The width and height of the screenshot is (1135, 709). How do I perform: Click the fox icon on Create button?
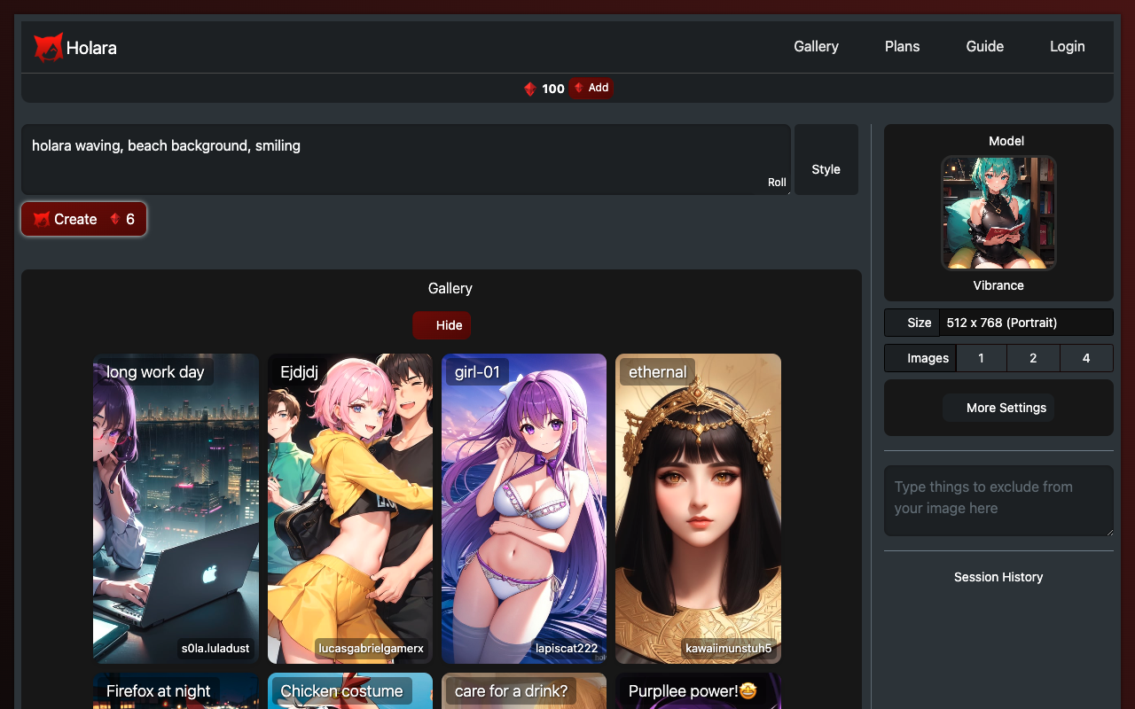coord(41,220)
